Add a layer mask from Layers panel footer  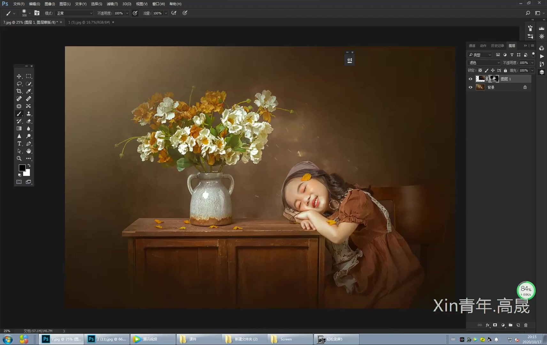[495, 325]
